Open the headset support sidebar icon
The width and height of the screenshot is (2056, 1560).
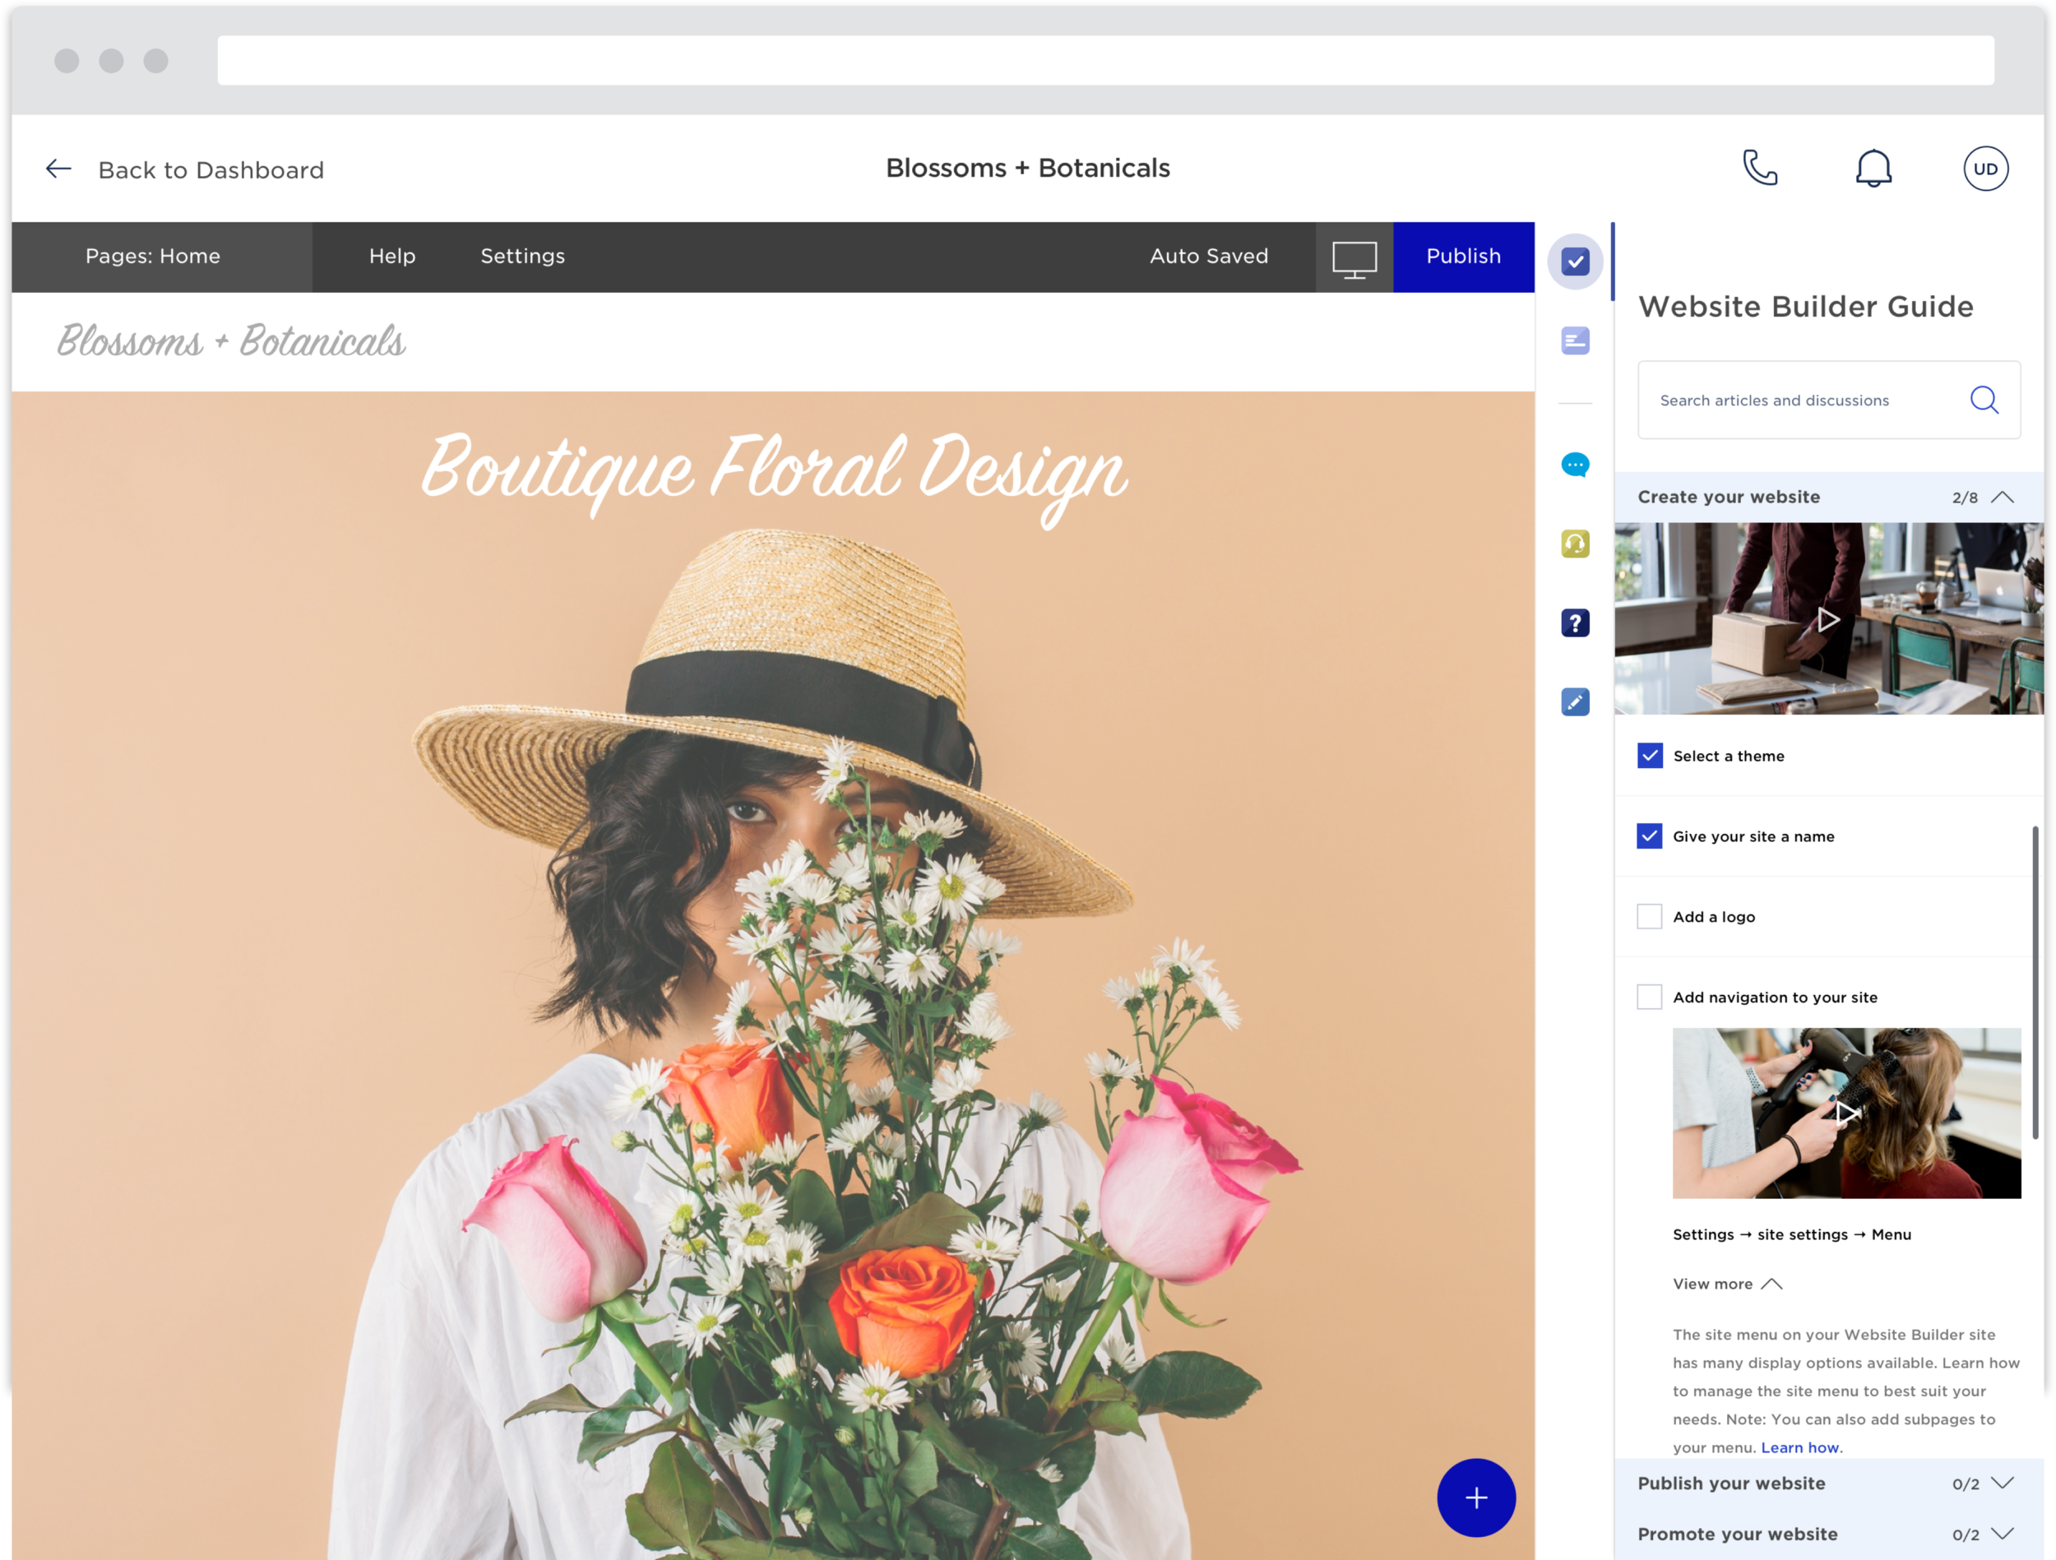pyautogui.click(x=1575, y=544)
